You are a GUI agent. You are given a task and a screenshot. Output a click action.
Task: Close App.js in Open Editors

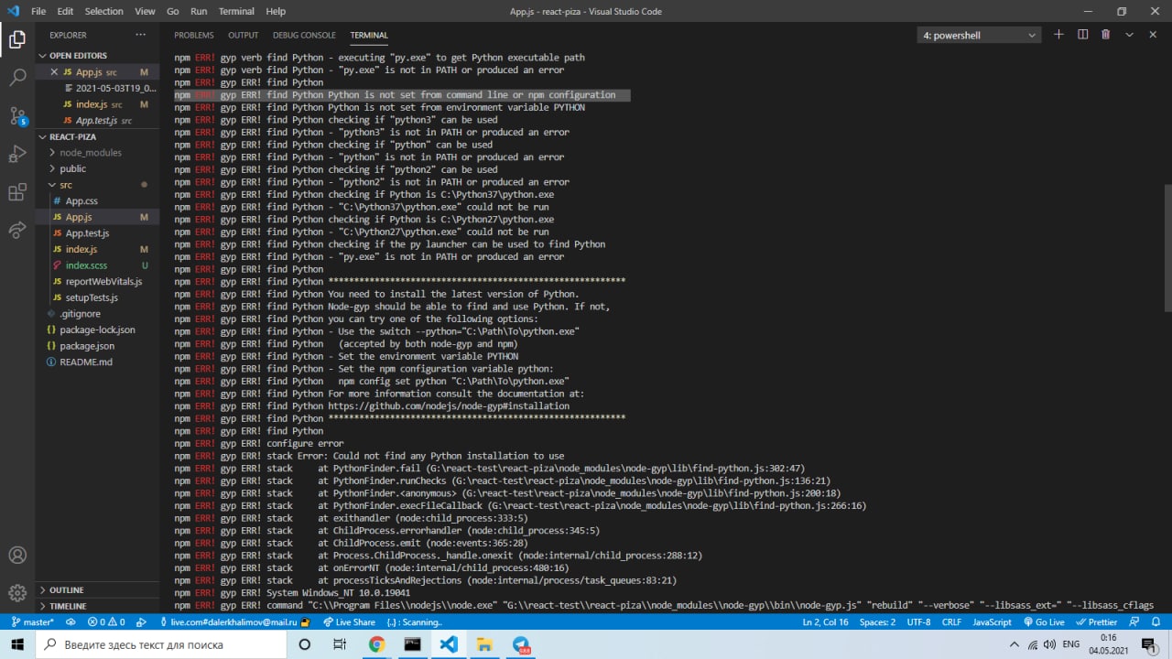pos(54,72)
